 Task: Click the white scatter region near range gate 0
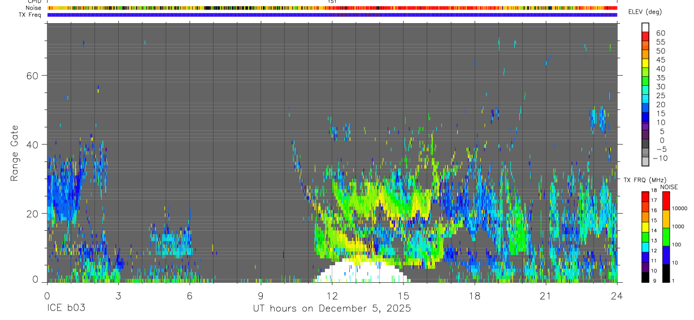[x=362, y=271]
